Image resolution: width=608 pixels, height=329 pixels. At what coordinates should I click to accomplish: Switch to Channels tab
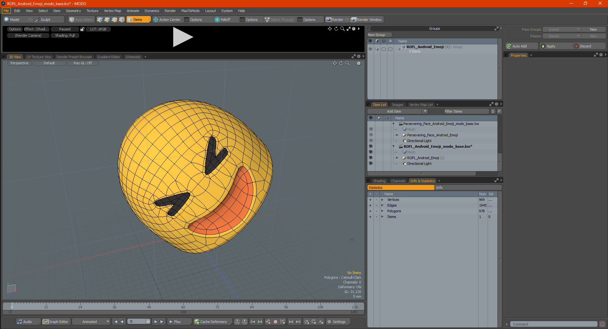pos(398,181)
